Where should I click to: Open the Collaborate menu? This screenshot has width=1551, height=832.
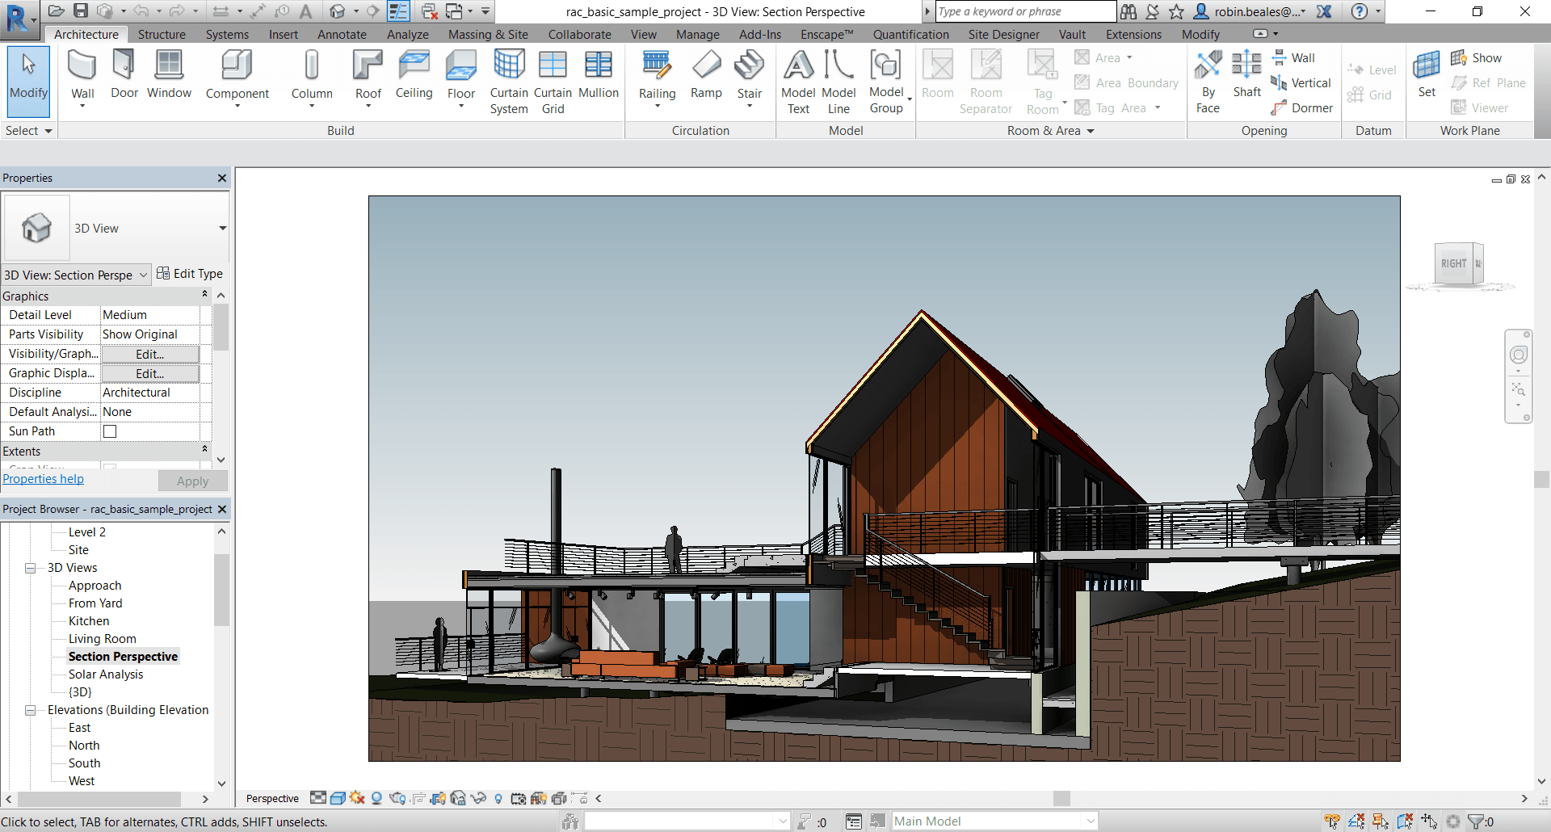click(x=579, y=34)
